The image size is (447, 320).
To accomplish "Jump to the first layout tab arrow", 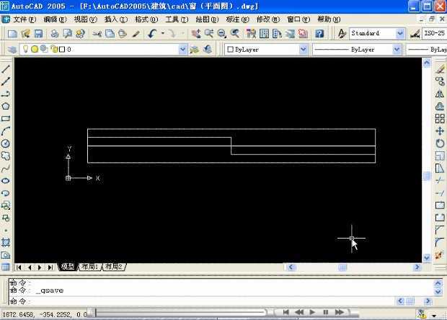I will [x=19, y=267].
